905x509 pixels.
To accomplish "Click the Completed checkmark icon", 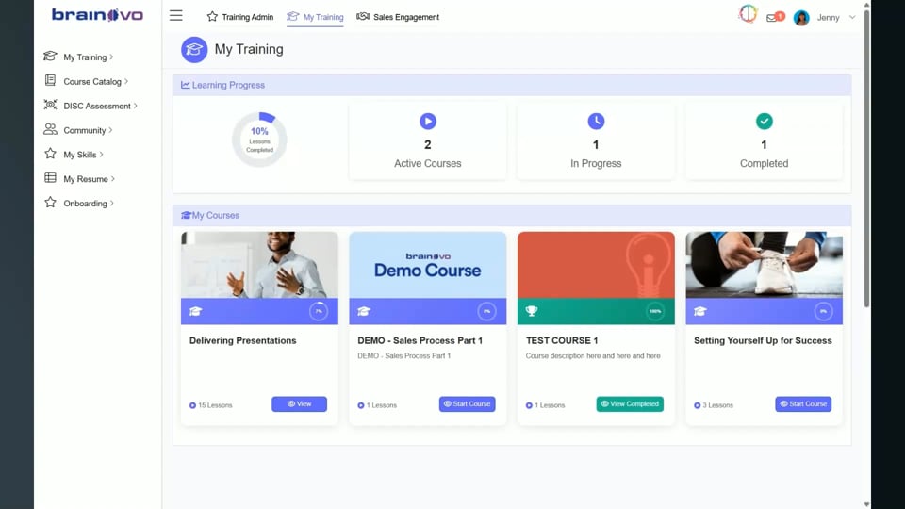I will click(x=765, y=122).
